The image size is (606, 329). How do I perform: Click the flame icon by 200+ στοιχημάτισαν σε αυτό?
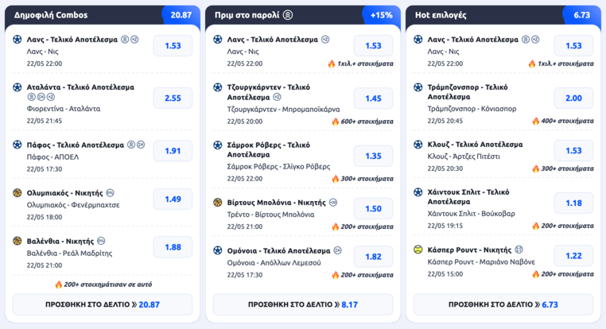(58, 284)
